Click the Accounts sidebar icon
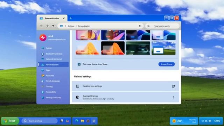 point(43,76)
